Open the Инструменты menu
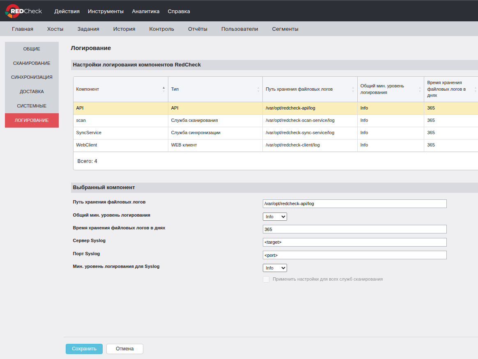Screen dimensions: 478x359 click(106, 11)
